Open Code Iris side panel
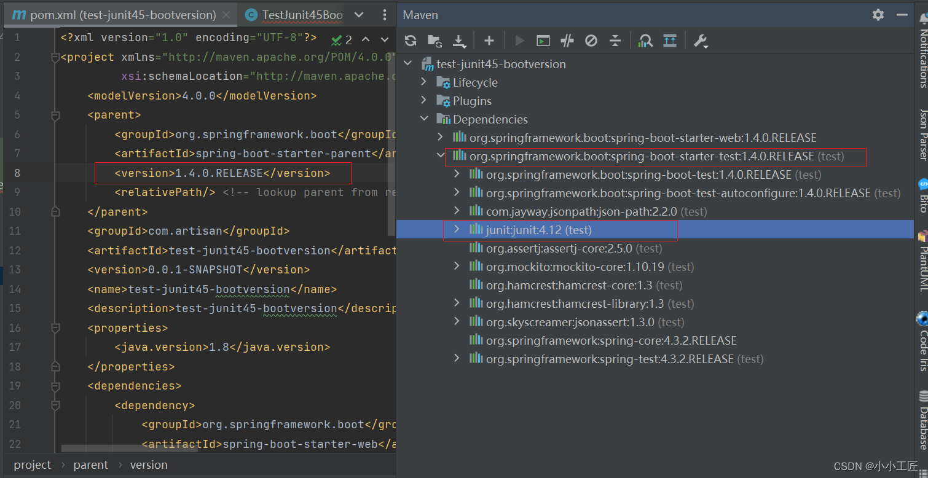Viewport: 928px width, 478px height. tap(922, 342)
